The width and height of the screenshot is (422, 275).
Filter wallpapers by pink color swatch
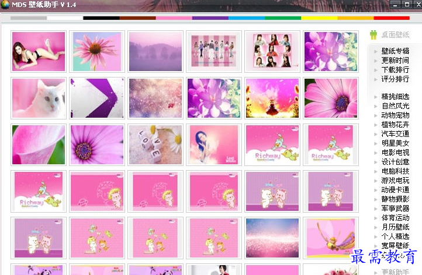[174, 18]
